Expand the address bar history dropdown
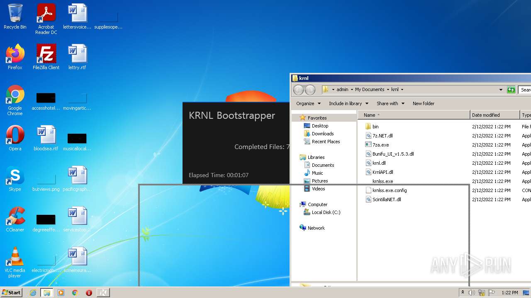Viewport: 531px width, 298px height. [501, 89]
